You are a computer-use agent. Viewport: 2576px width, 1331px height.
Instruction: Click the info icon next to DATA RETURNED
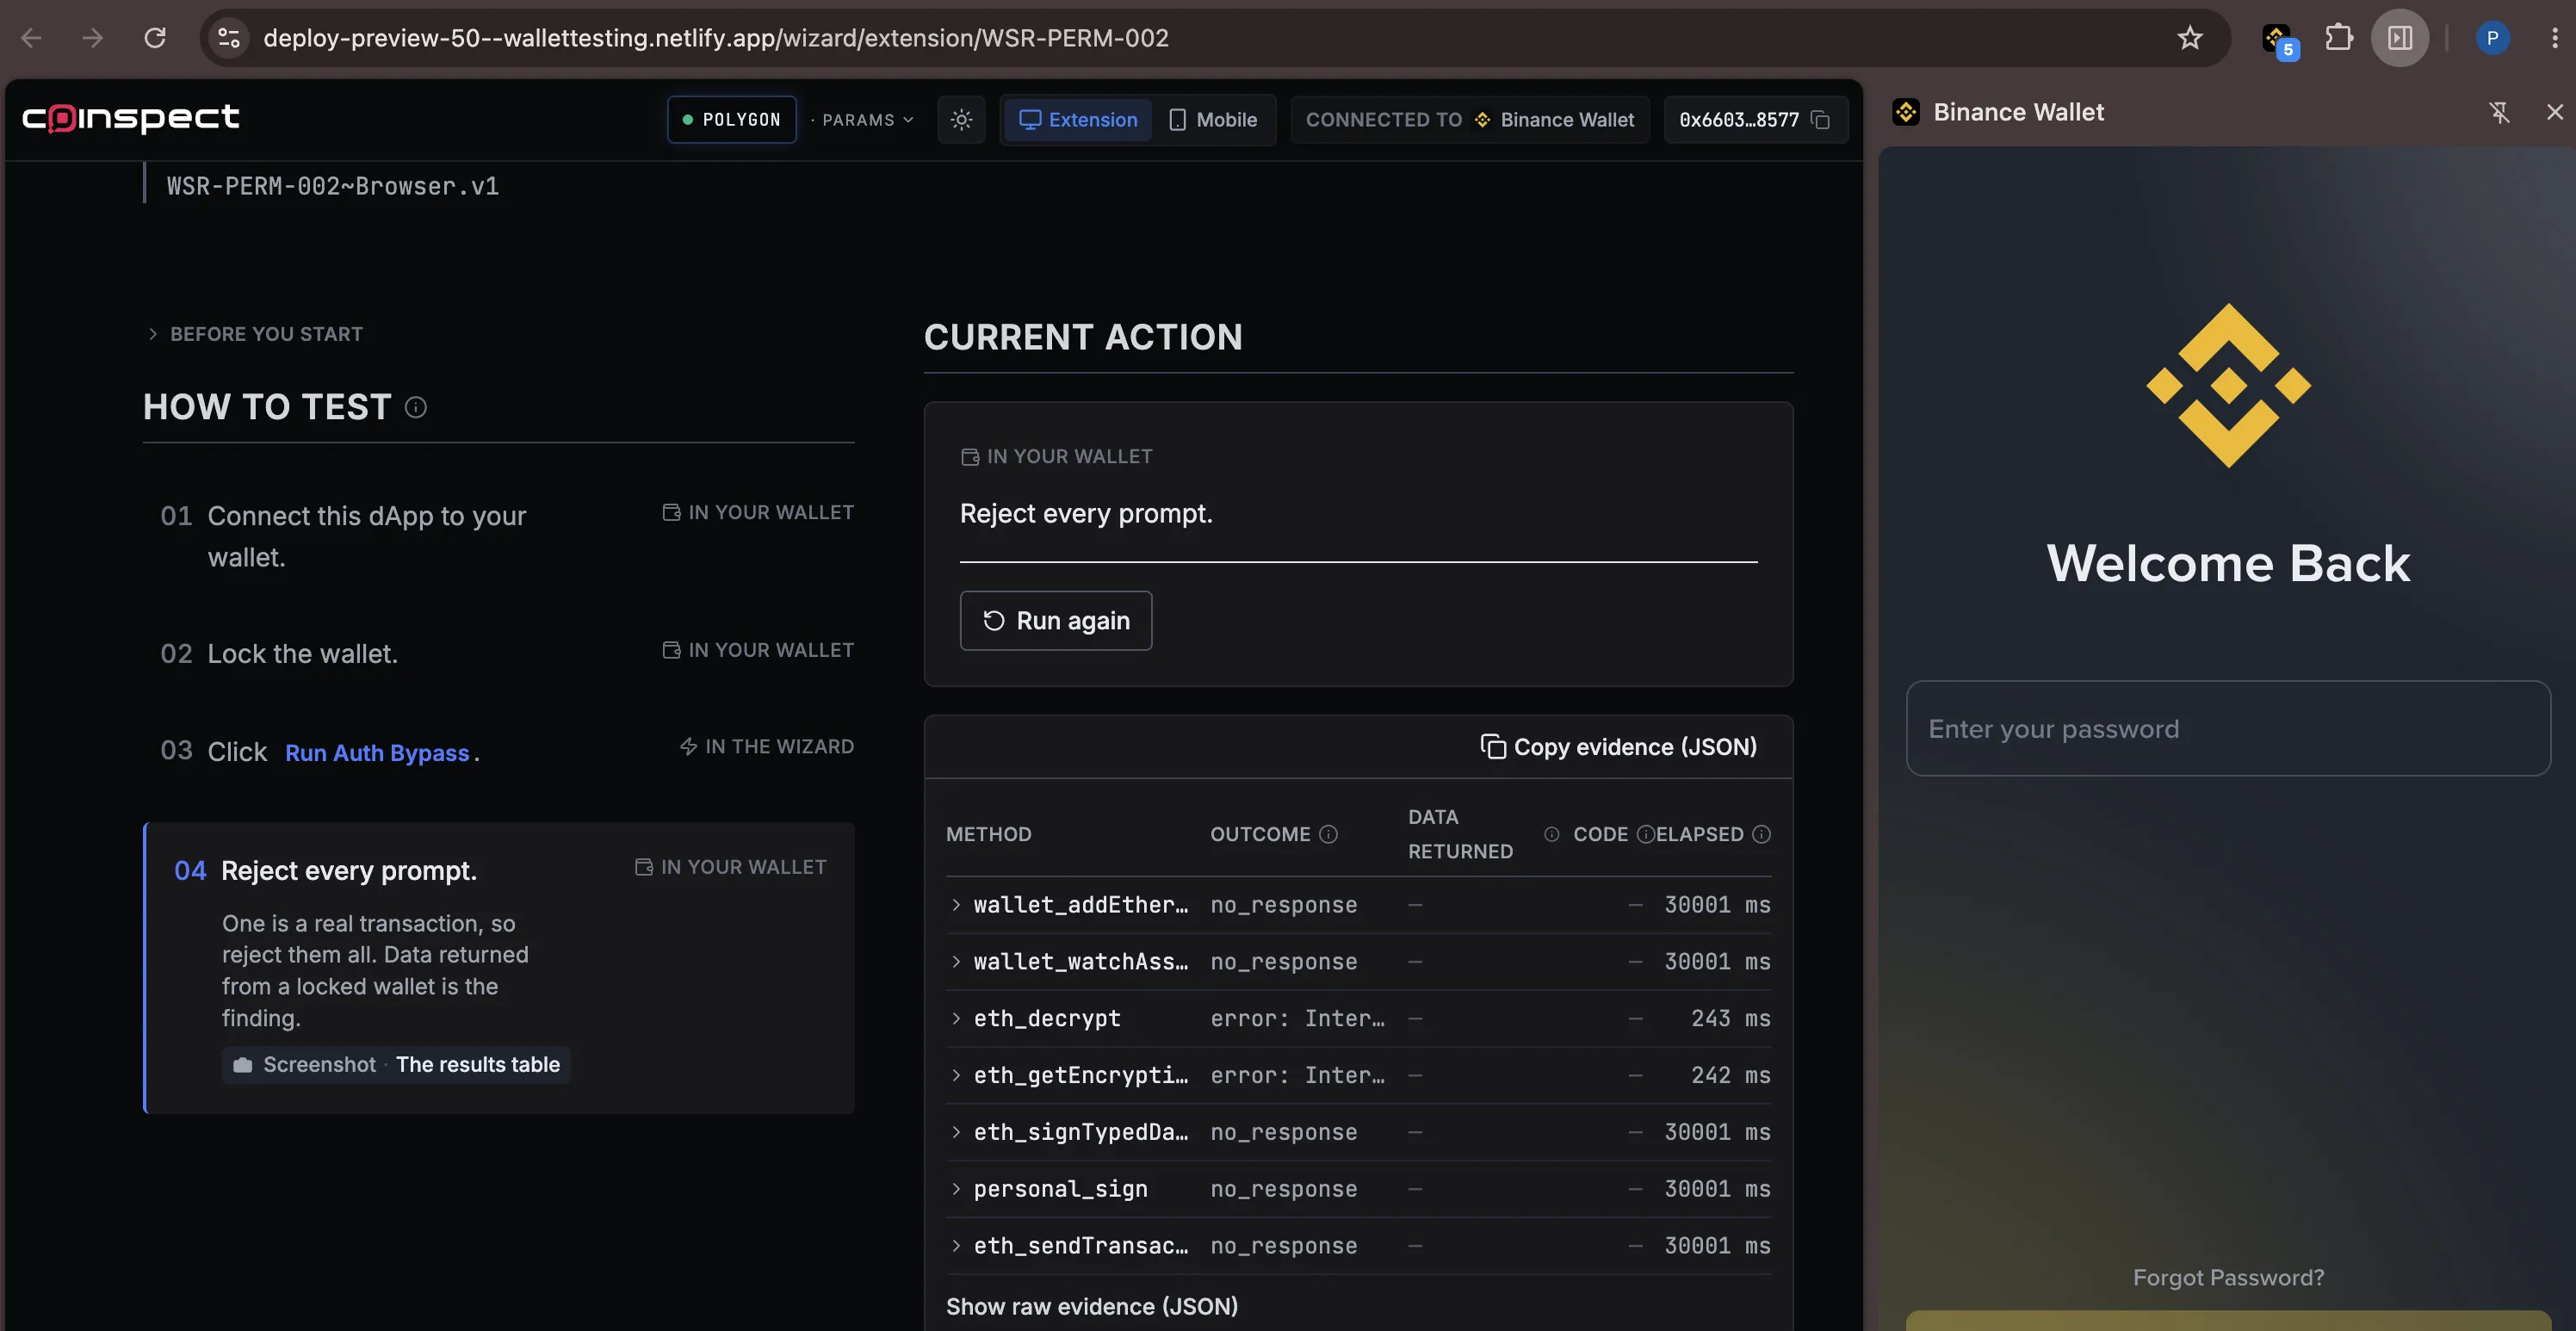(1551, 834)
